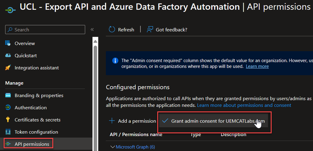Click the Certificates & secrets key icon

[x=8, y=120]
